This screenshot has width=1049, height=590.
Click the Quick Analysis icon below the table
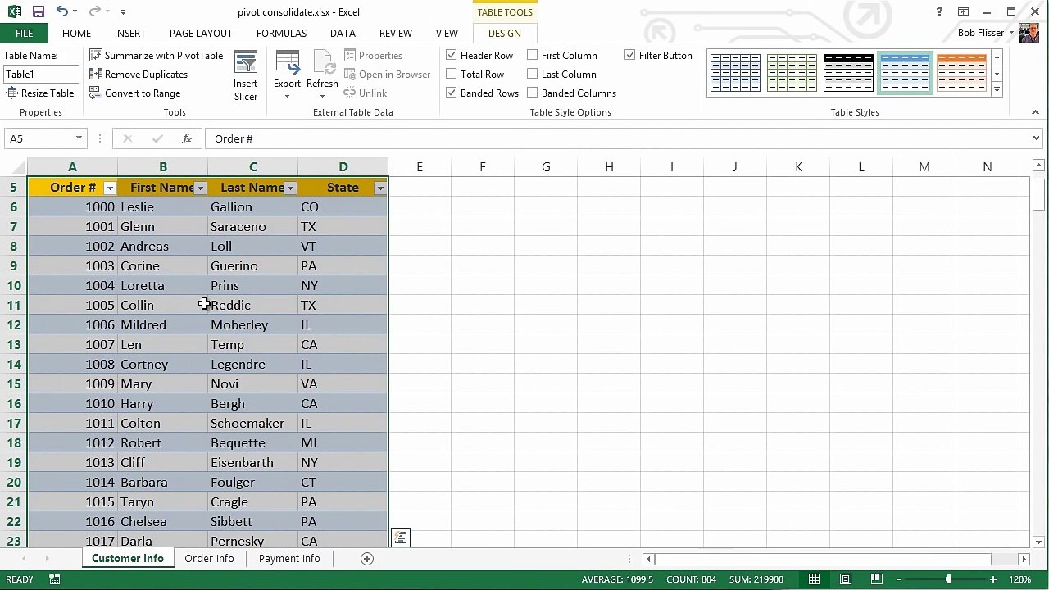[x=400, y=538]
